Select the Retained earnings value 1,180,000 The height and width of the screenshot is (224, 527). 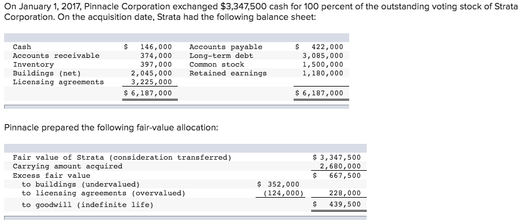point(323,73)
